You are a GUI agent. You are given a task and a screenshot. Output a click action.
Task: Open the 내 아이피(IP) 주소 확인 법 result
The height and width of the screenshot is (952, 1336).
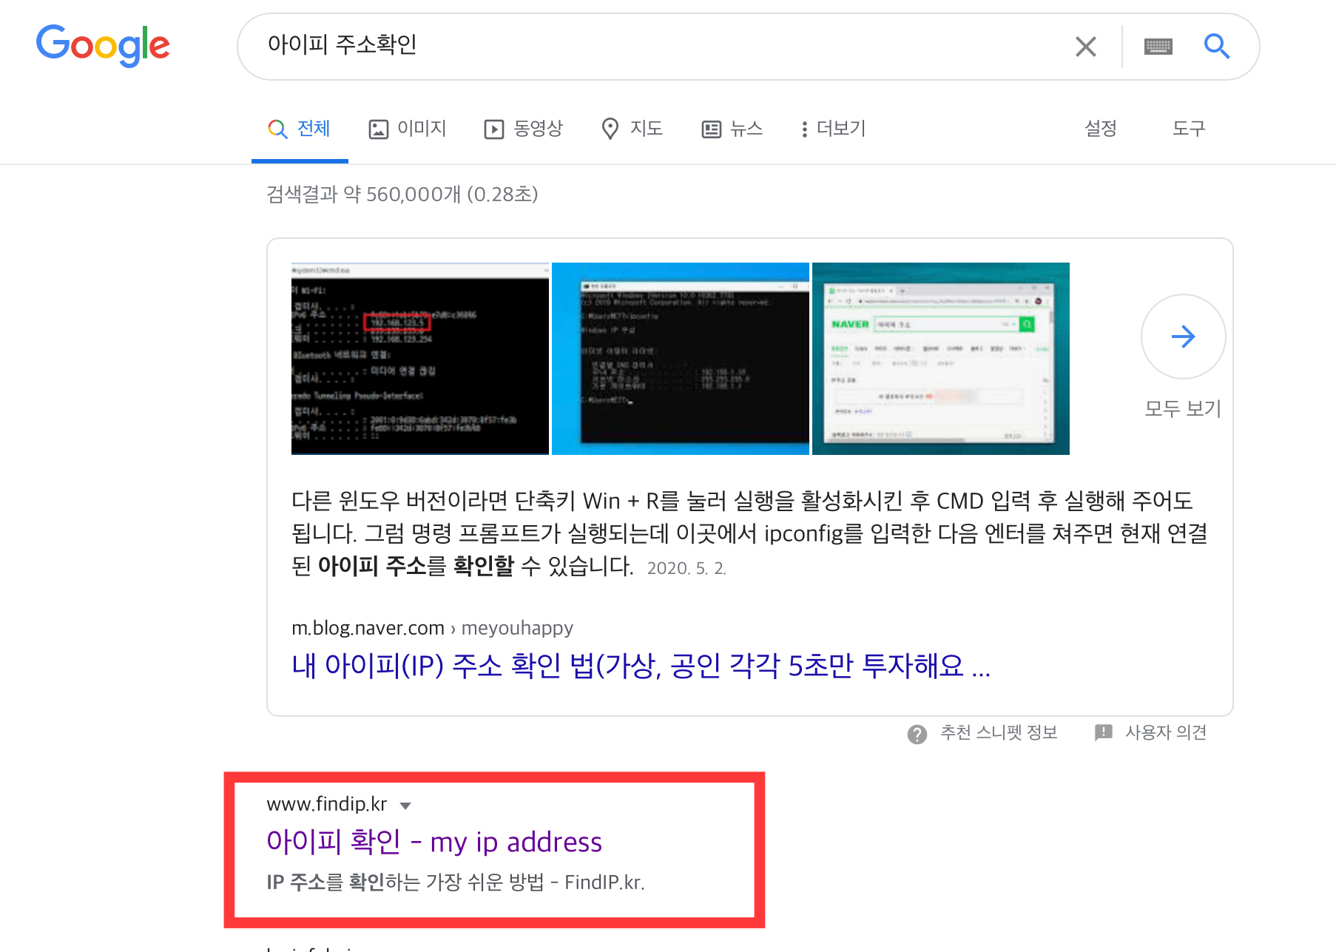click(641, 666)
